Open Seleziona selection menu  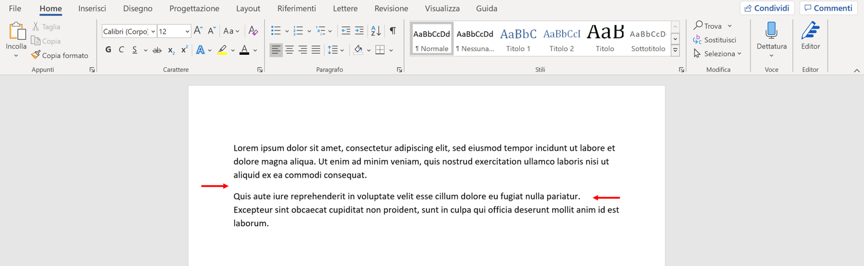718,54
